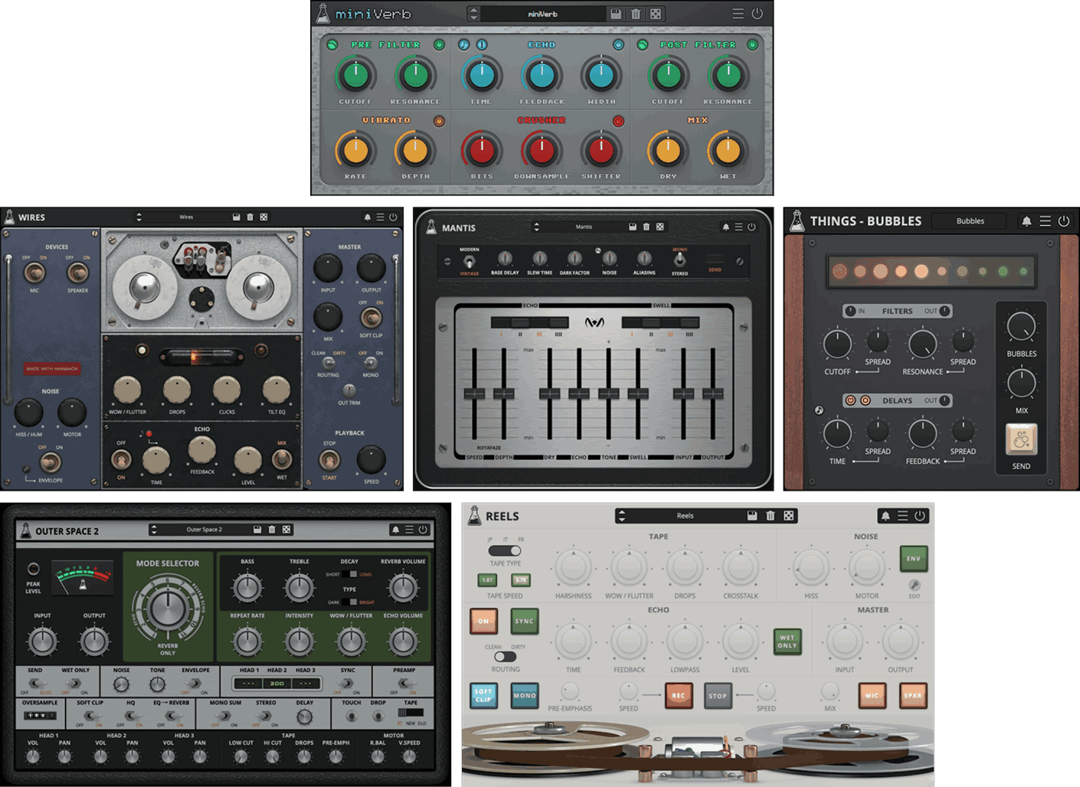Screen dimensions: 1080x787
Task: Toggle Echo section power button in miniVerb
Action: pos(618,45)
